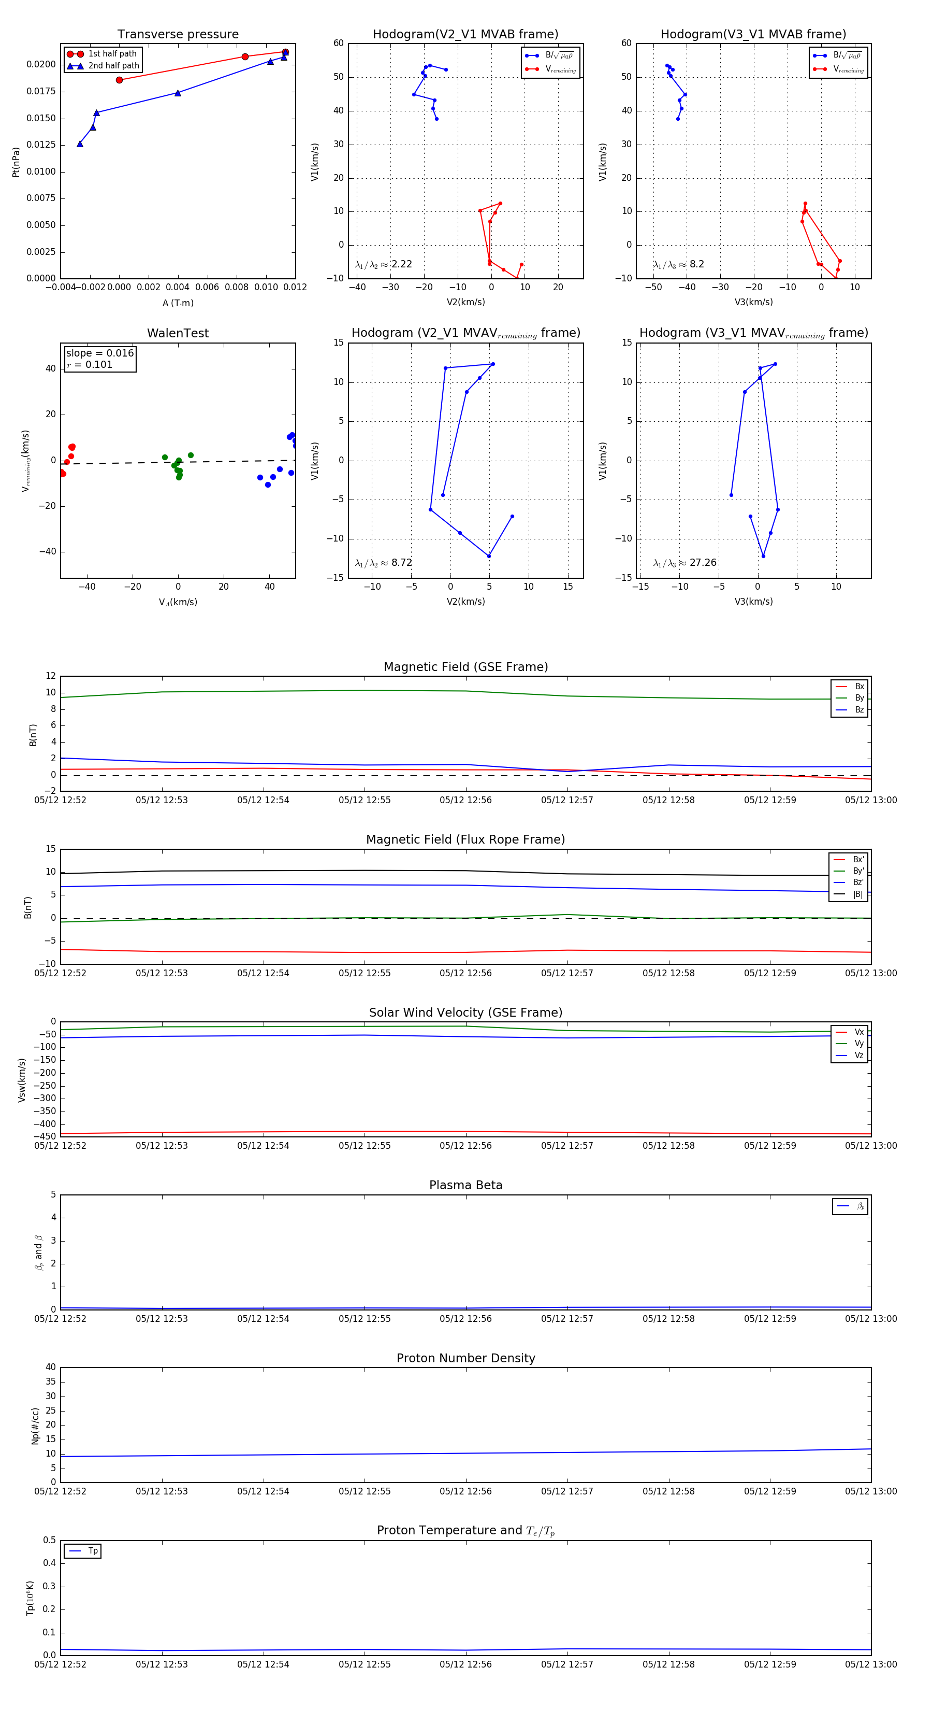Click the 'Np(#/cc)' y-axis label

pos(35,1425)
